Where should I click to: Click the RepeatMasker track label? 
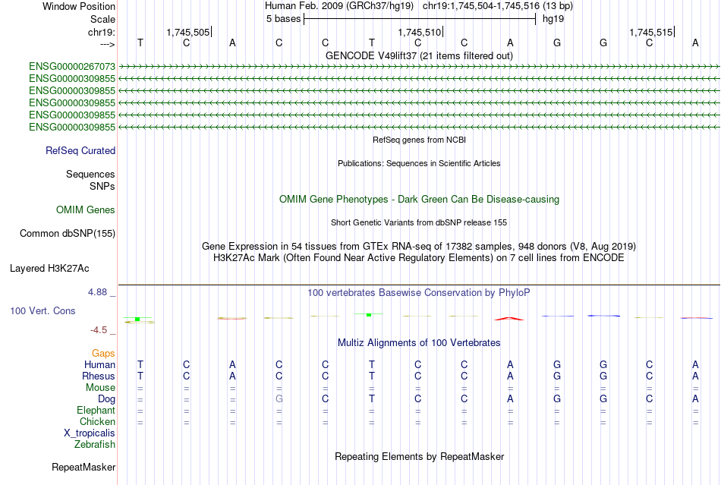point(83,467)
